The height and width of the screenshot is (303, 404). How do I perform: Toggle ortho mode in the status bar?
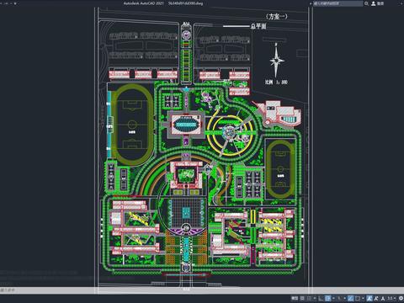[320, 298]
